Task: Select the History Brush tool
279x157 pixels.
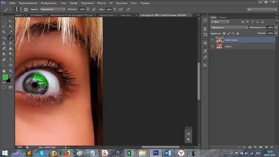Action: tap(10, 43)
